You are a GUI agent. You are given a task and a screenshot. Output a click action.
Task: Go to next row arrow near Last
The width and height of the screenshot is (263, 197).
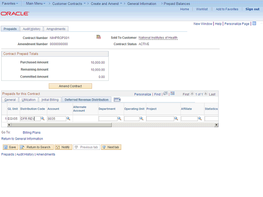206,94
